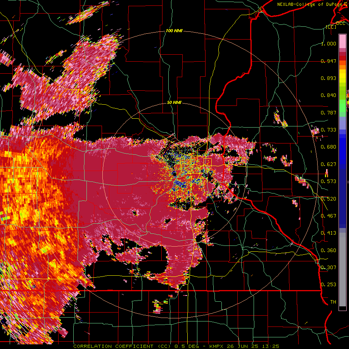Viewport: 349px width, 349px height.
Task: Click the 0.573 scale value
Action: pyautogui.click(x=328, y=181)
